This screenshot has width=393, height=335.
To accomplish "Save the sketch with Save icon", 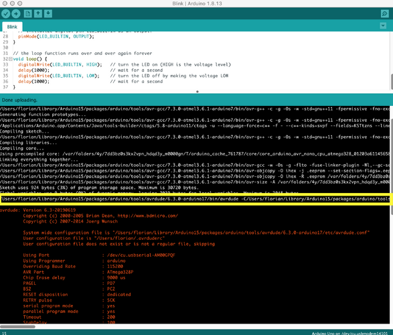I will pyautogui.click(x=48, y=13).
